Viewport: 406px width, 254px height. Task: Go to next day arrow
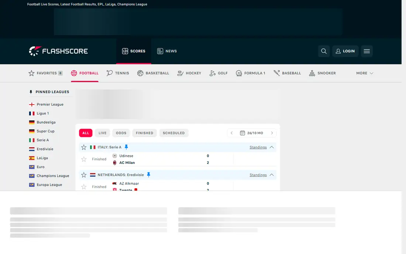coord(272,133)
